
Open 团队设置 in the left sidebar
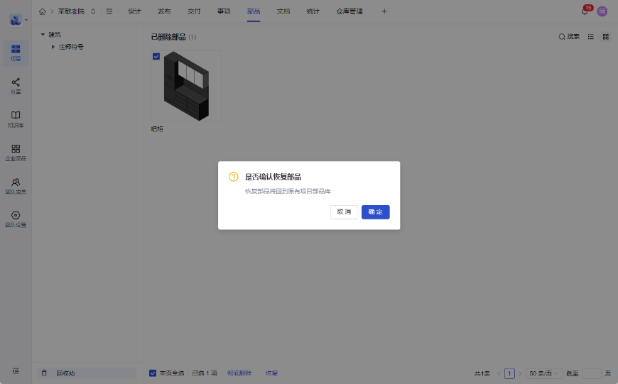(16, 219)
